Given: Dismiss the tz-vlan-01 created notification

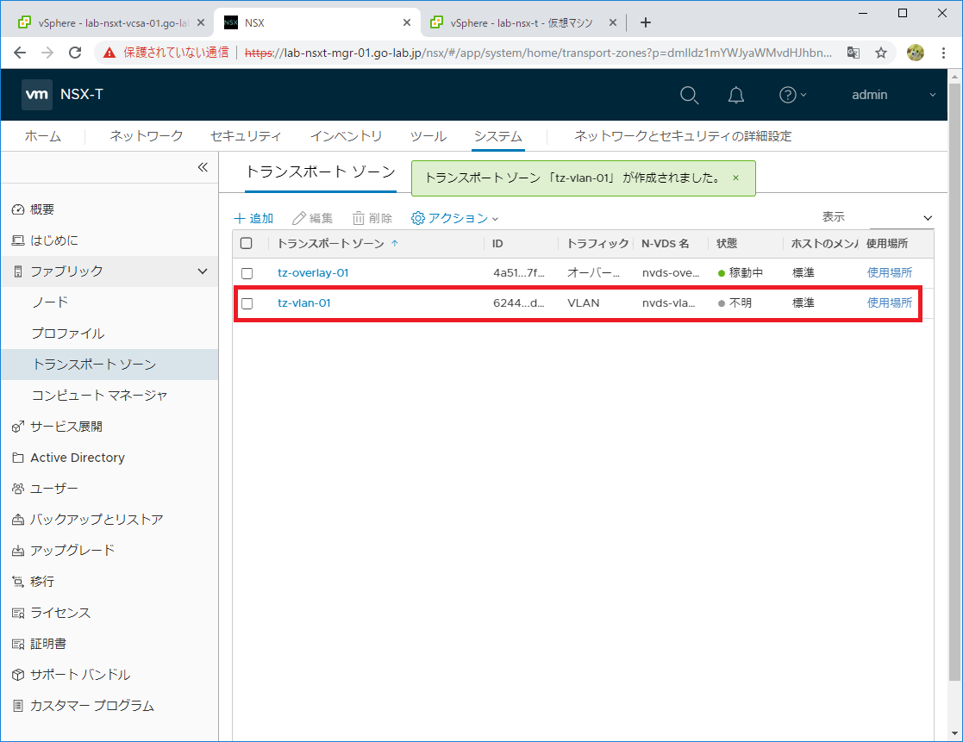Looking at the screenshot, I should click(x=735, y=178).
